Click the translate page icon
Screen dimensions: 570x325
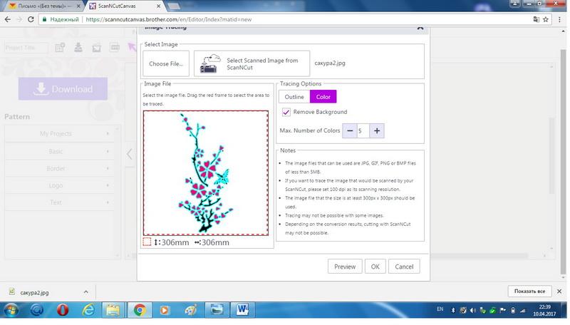pyautogui.click(x=537, y=19)
